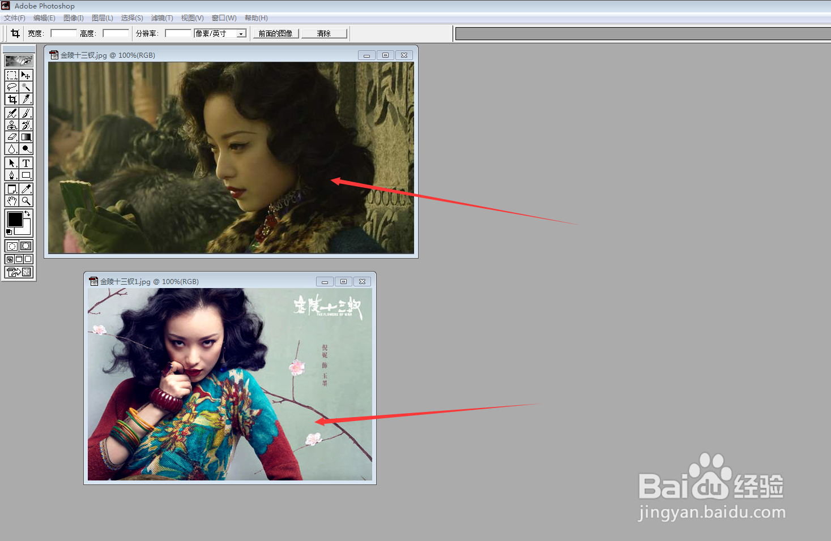Click the Photoshop application icon in title bar
The image size is (831, 541).
[6, 6]
